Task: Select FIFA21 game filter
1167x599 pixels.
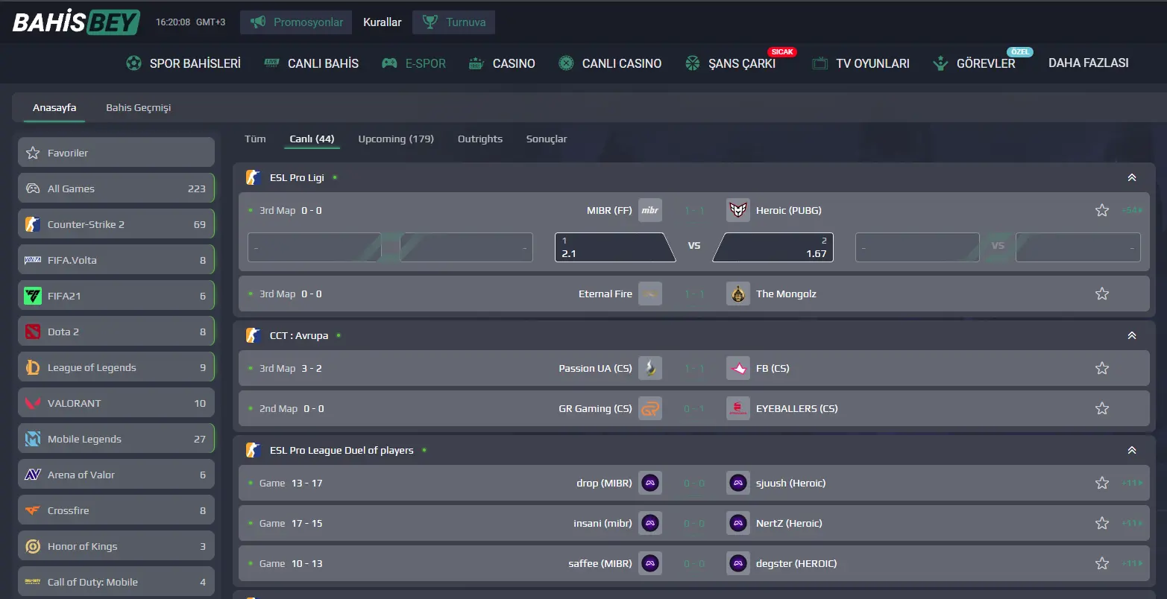Action: click(116, 295)
